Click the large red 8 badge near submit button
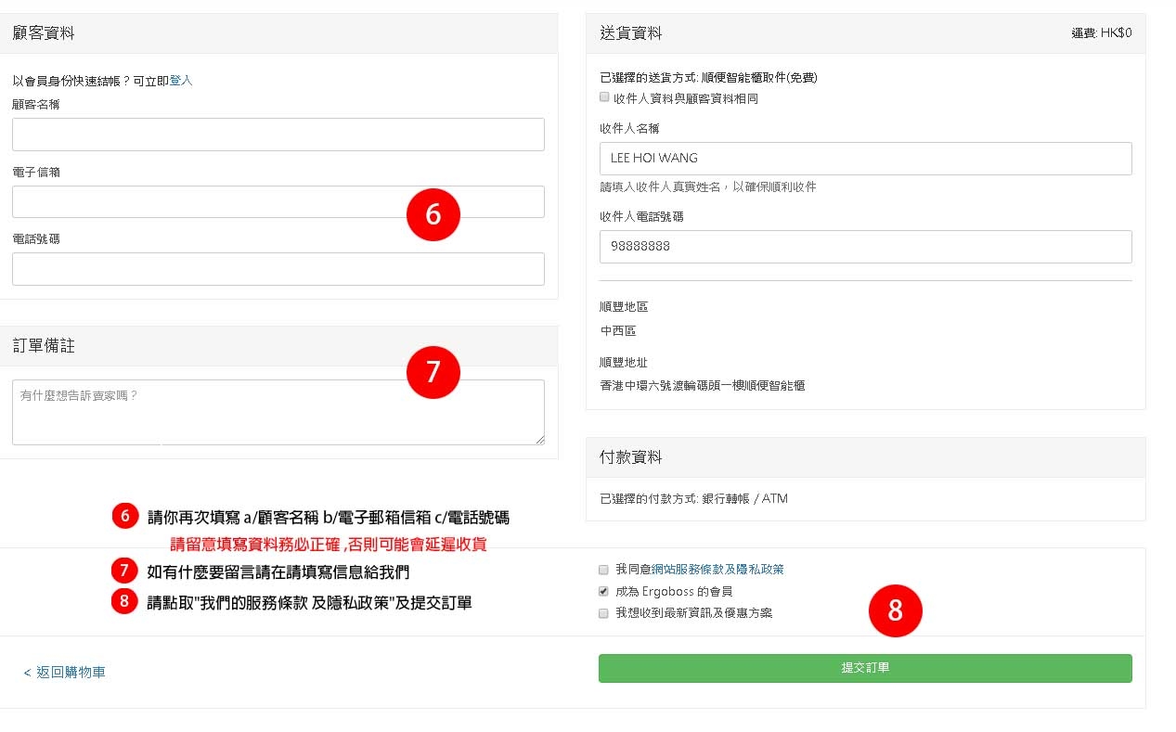The image size is (1176, 732). click(895, 610)
